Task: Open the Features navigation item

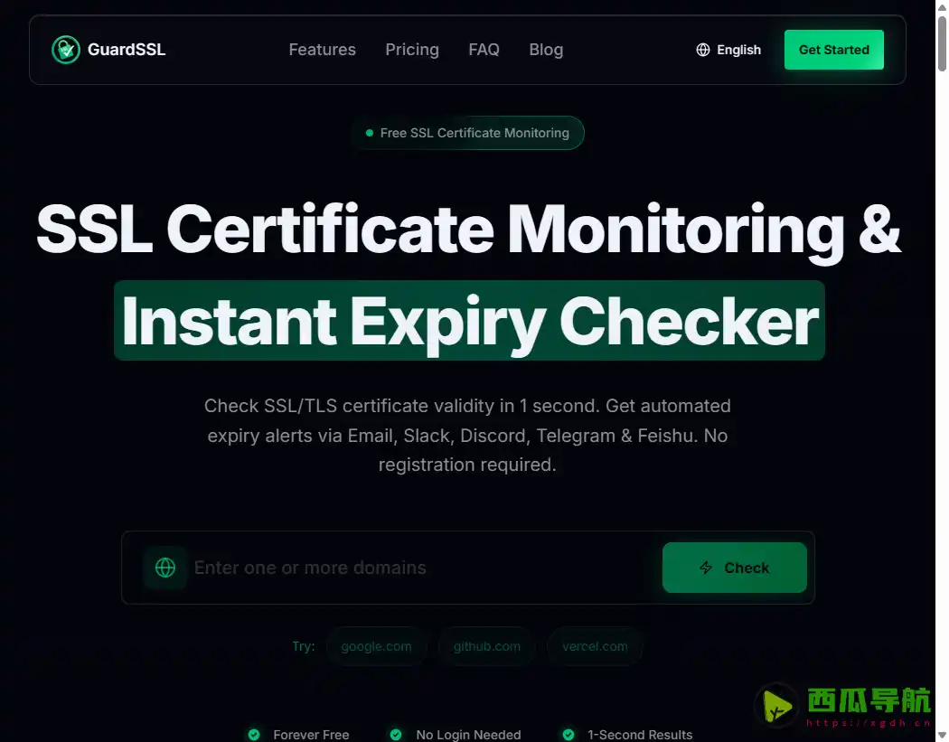Action: point(322,50)
